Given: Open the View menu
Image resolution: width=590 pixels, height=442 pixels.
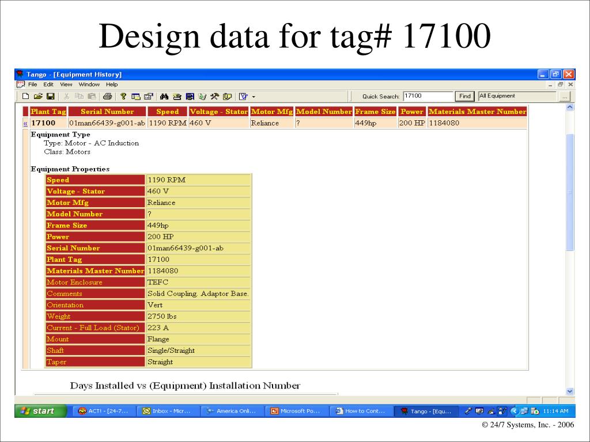Looking at the screenshot, I should point(66,84).
